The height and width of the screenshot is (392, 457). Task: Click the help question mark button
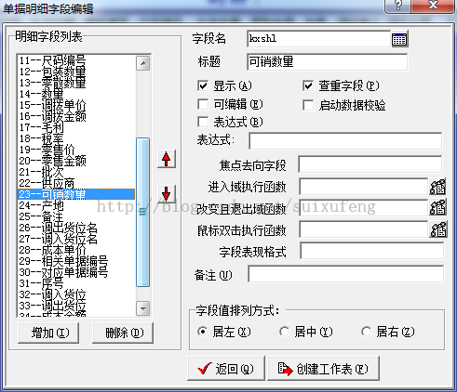397,6
